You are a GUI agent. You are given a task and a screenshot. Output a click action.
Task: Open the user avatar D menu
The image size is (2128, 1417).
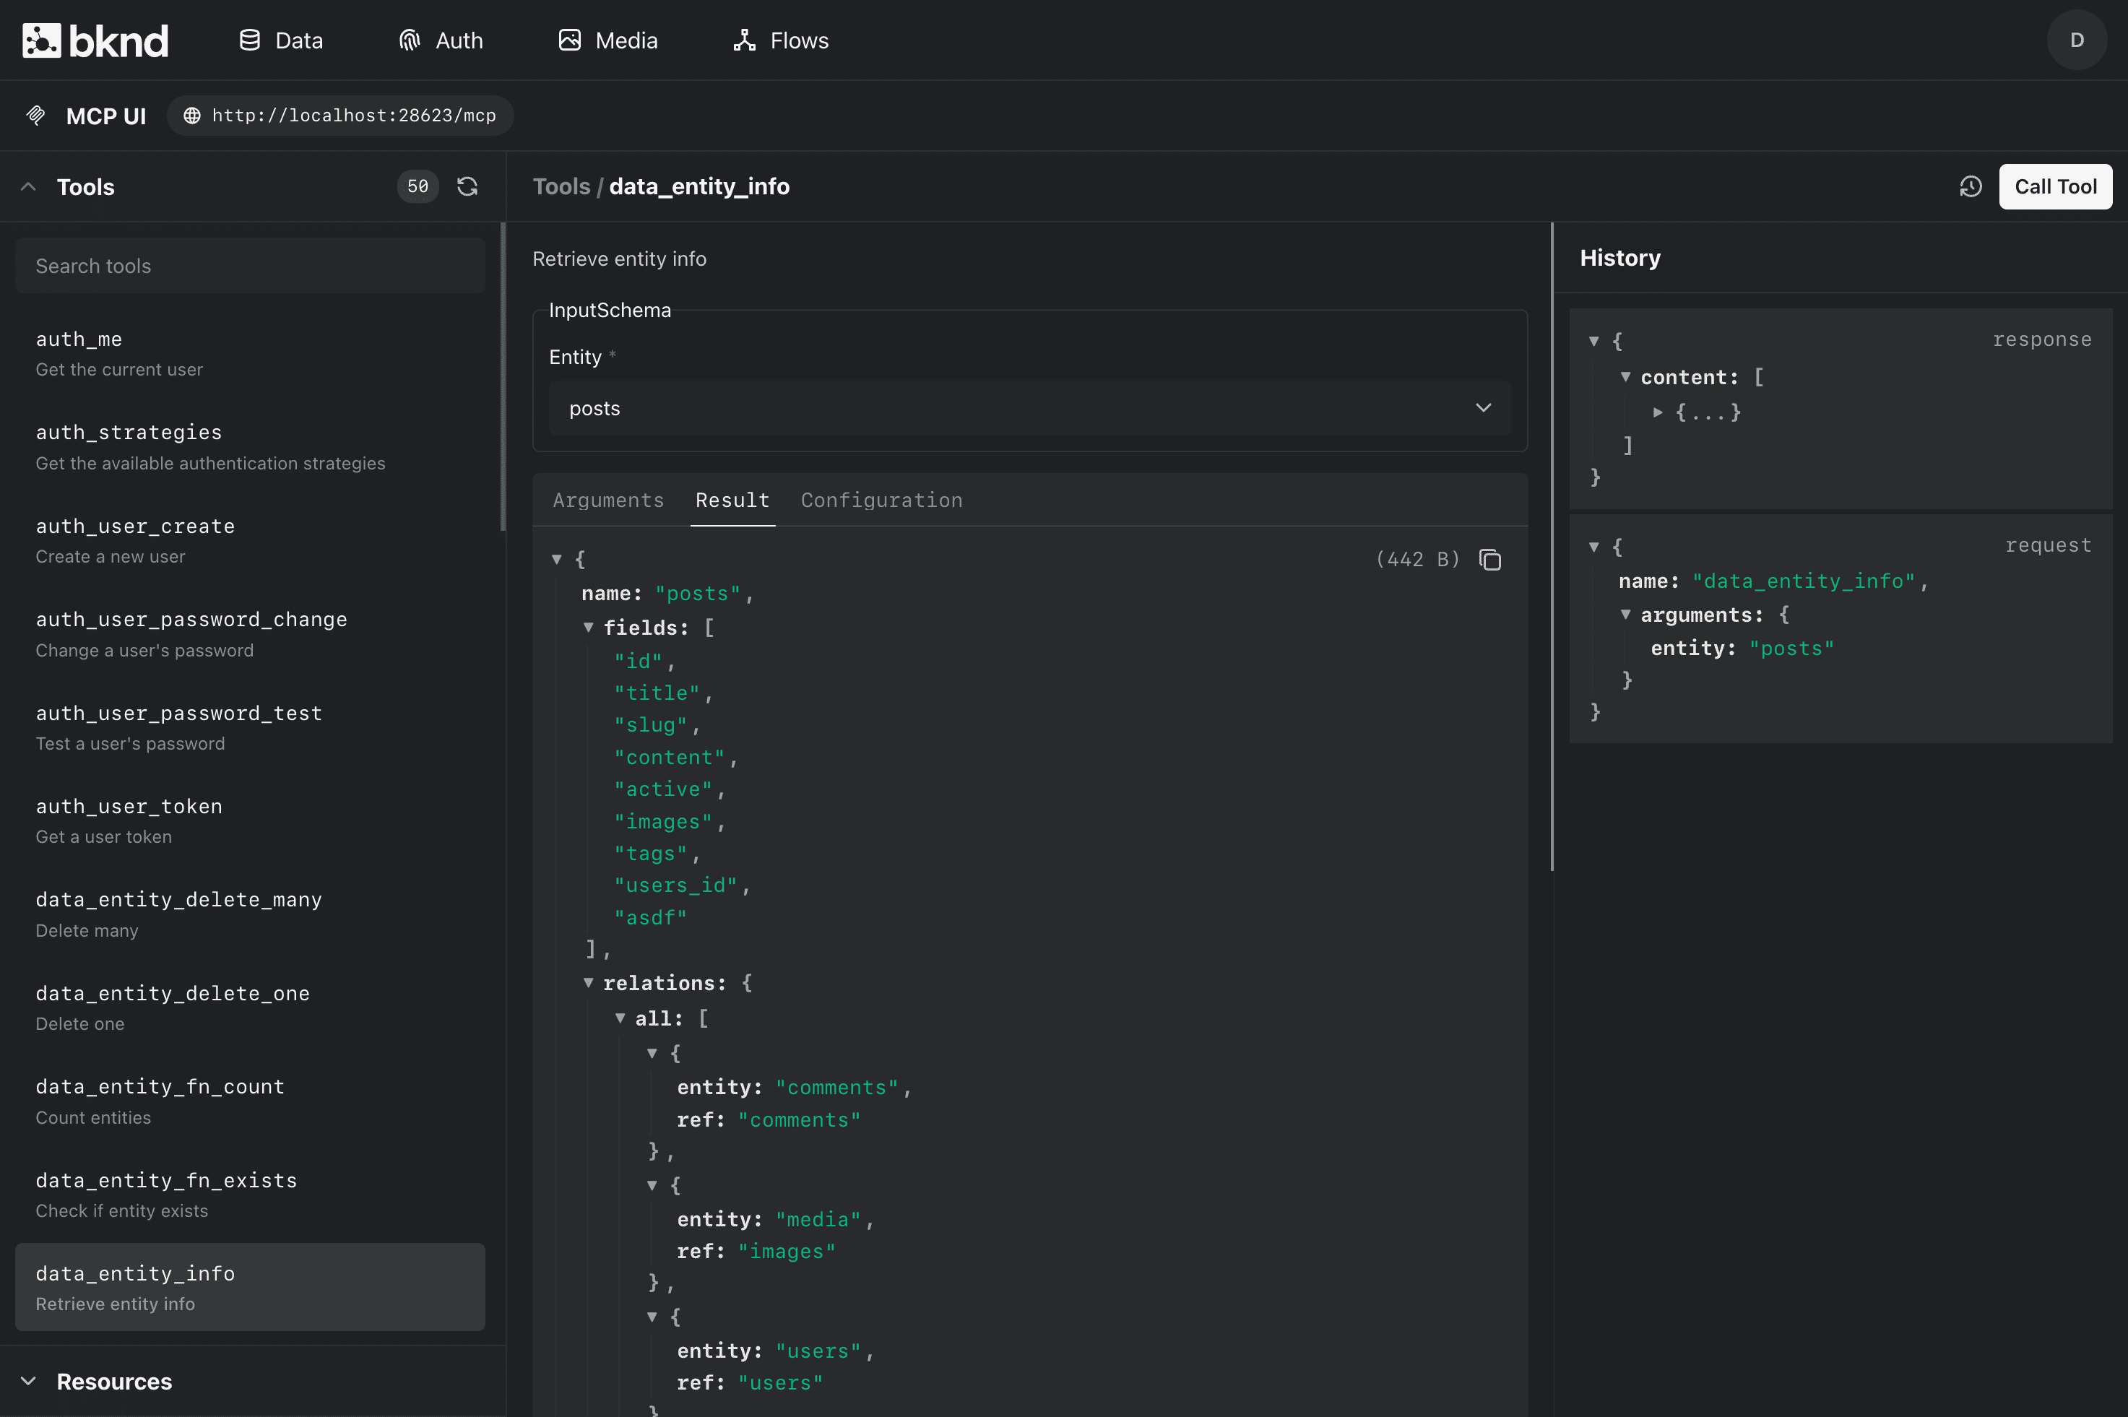[x=2077, y=40]
